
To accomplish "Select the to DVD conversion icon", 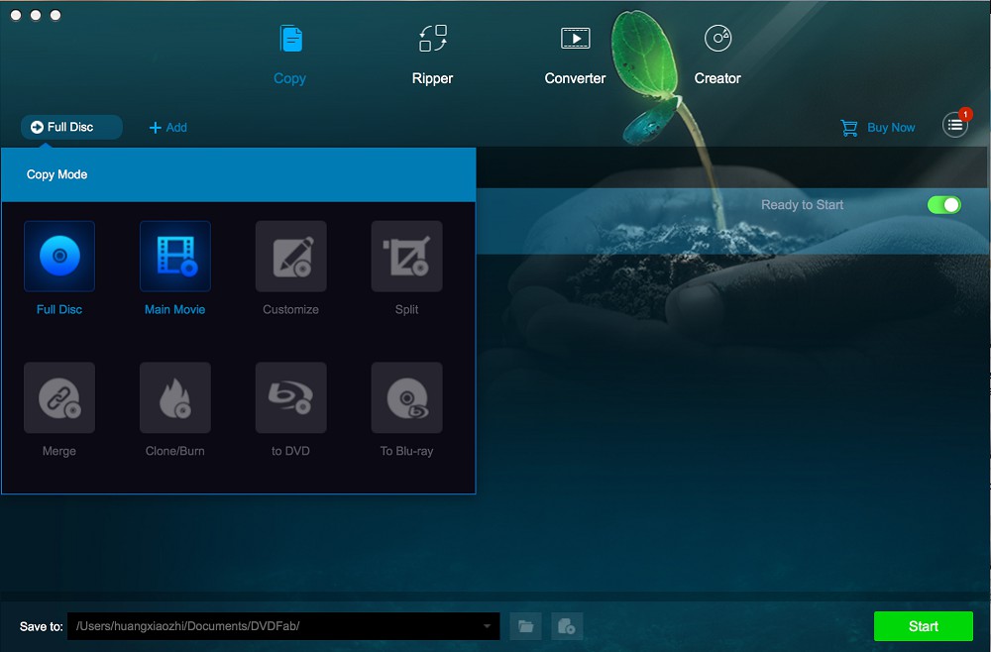I will coord(290,398).
